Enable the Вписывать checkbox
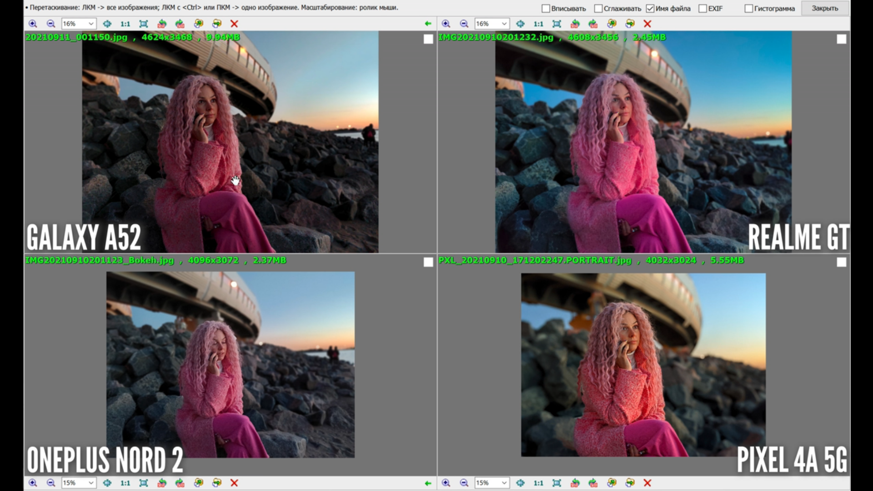This screenshot has height=491, width=873. (x=546, y=8)
